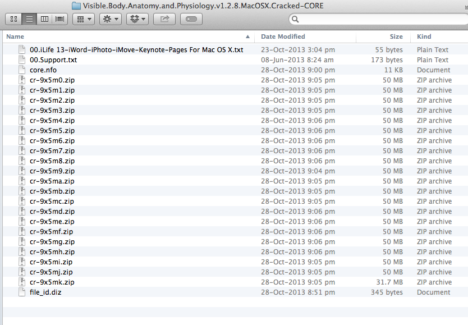Click the icon of cr-9x5m7.zip

pyautogui.click(x=22, y=150)
